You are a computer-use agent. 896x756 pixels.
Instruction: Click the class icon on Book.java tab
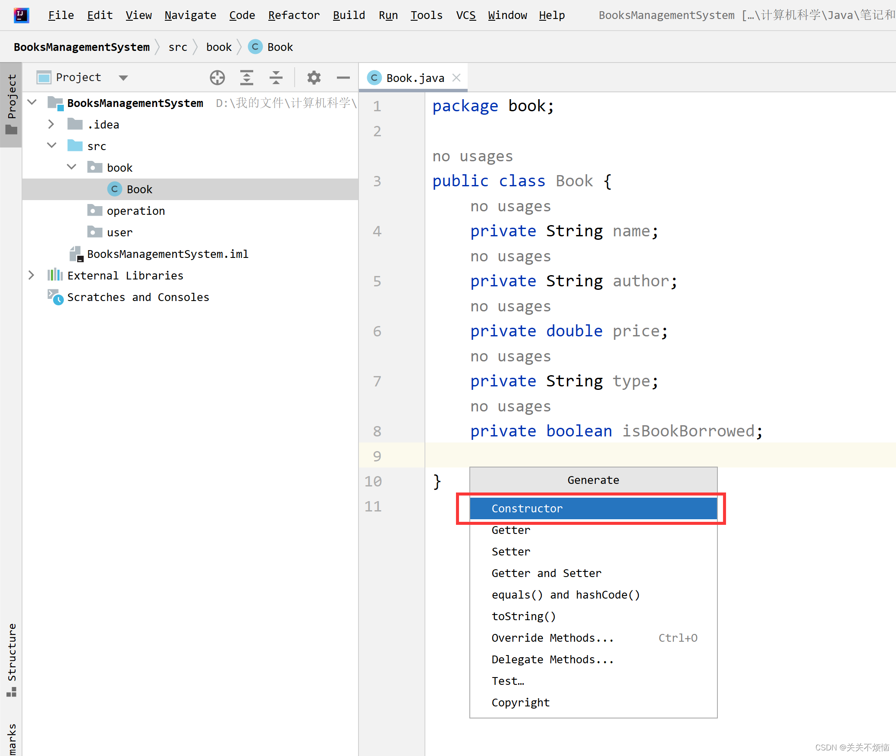click(x=374, y=78)
